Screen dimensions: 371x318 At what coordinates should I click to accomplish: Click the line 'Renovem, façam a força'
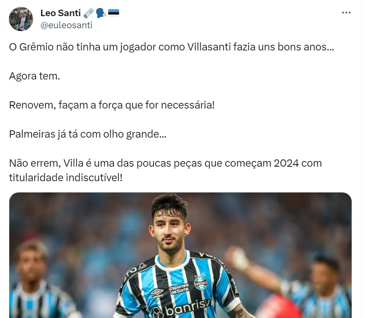(x=112, y=105)
